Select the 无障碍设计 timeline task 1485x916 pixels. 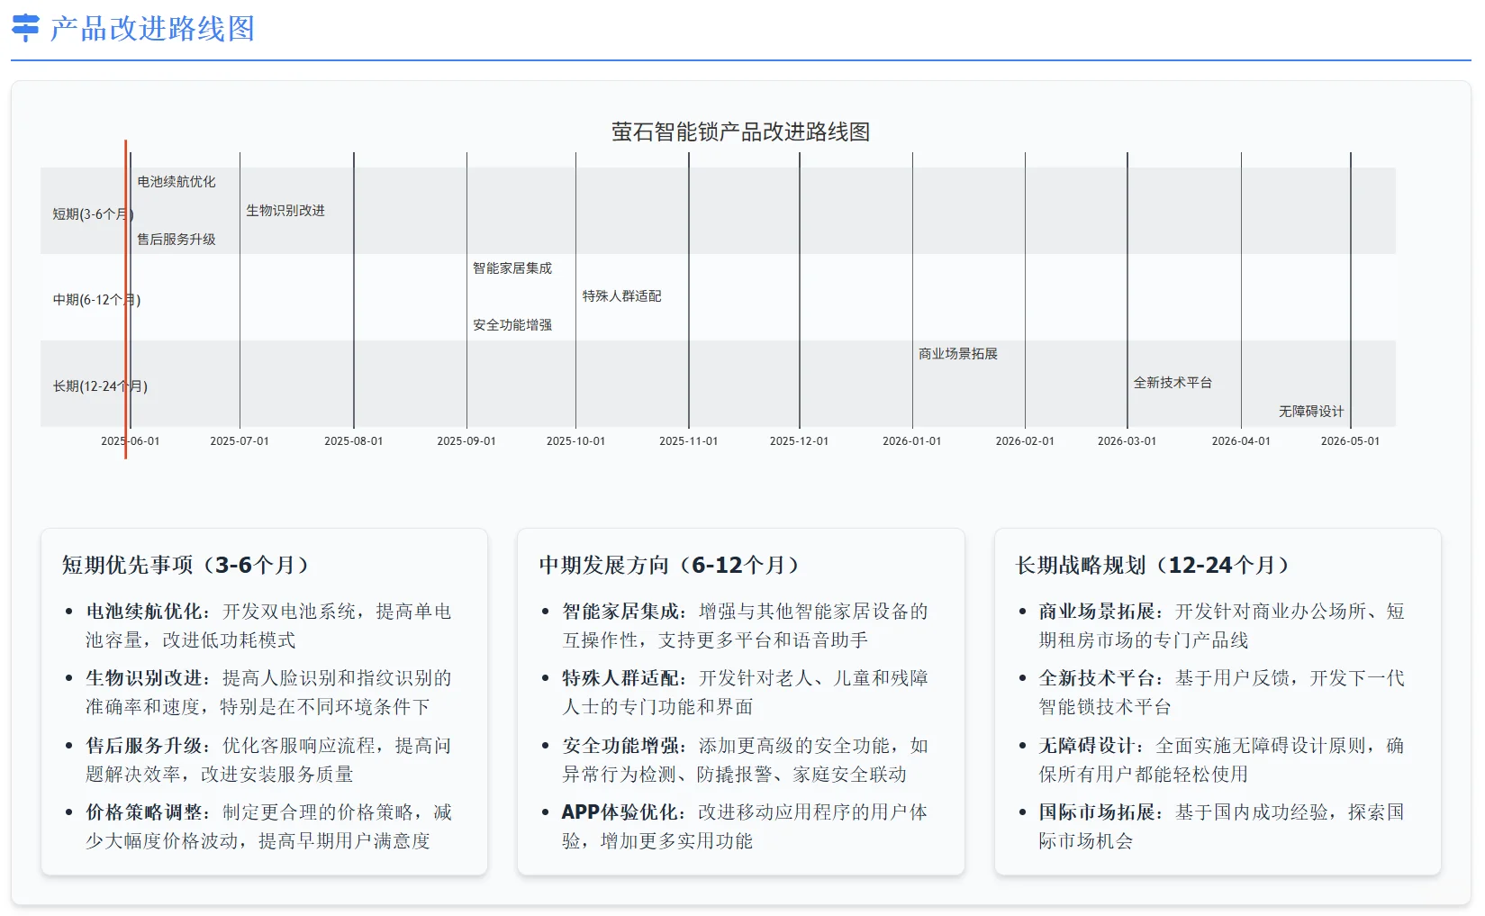point(1311,412)
